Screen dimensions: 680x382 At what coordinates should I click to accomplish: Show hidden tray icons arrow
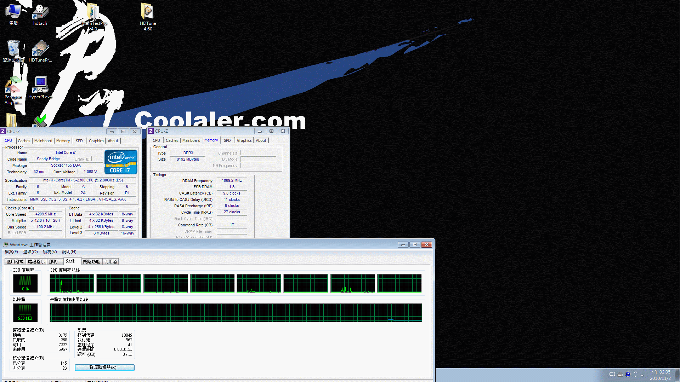pyautogui.click(x=642, y=375)
